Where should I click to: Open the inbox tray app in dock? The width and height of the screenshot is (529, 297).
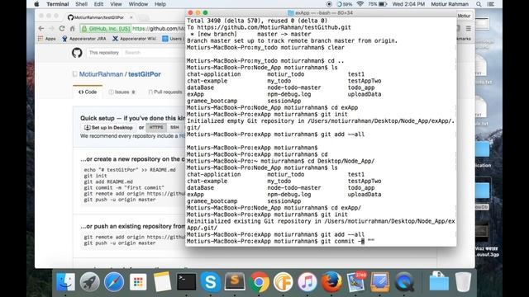coord(380,281)
